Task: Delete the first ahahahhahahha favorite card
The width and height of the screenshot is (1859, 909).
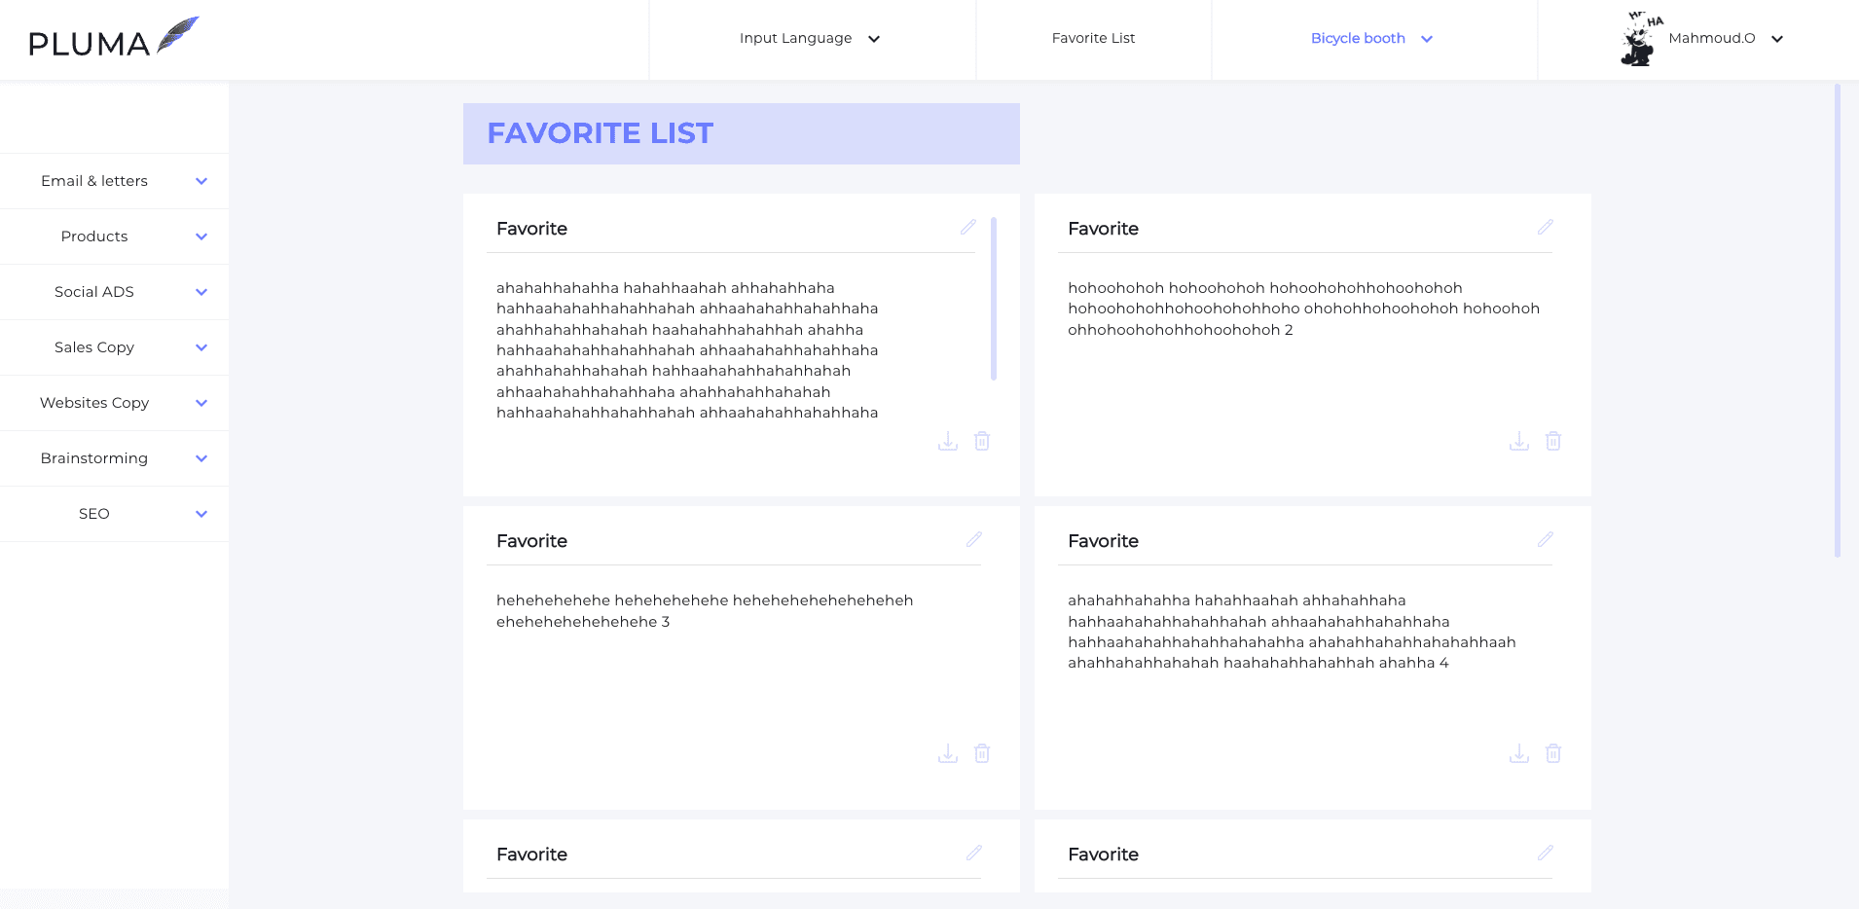Action: (x=982, y=441)
